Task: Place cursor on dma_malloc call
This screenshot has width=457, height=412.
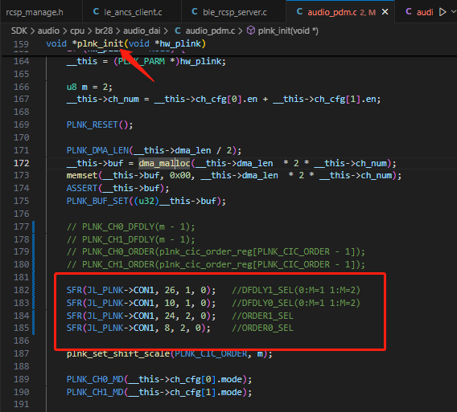Action: pyautogui.click(x=164, y=163)
